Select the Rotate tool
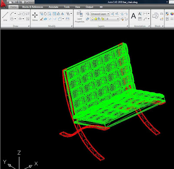The image size is (174, 169). pyautogui.click(x=45, y=14)
